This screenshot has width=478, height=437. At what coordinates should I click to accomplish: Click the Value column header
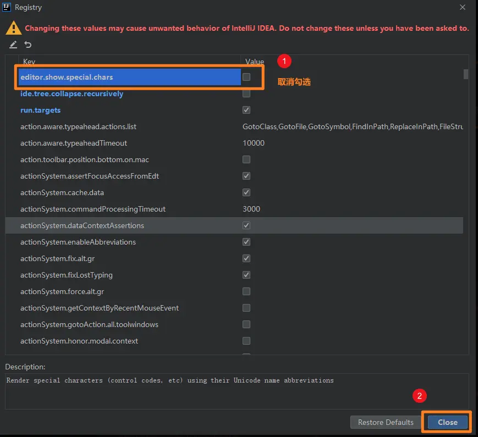[255, 62]
